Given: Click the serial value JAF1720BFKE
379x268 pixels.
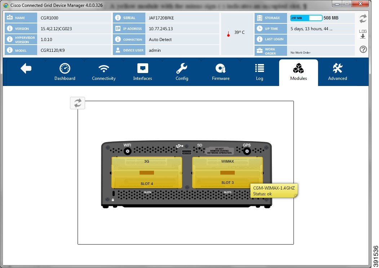Looking at the screenshot, I should 161,18.
